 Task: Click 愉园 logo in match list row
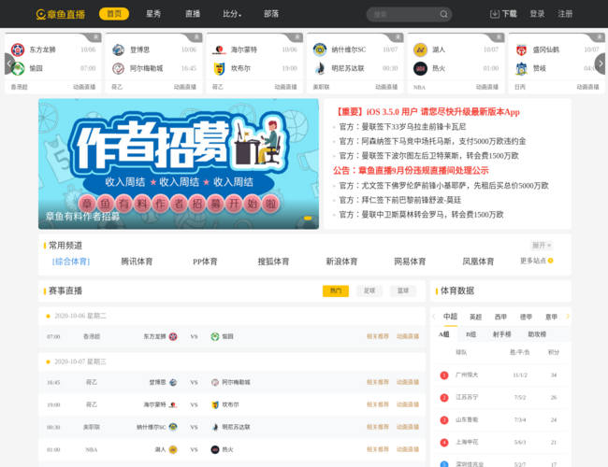(x=215, y=336)
